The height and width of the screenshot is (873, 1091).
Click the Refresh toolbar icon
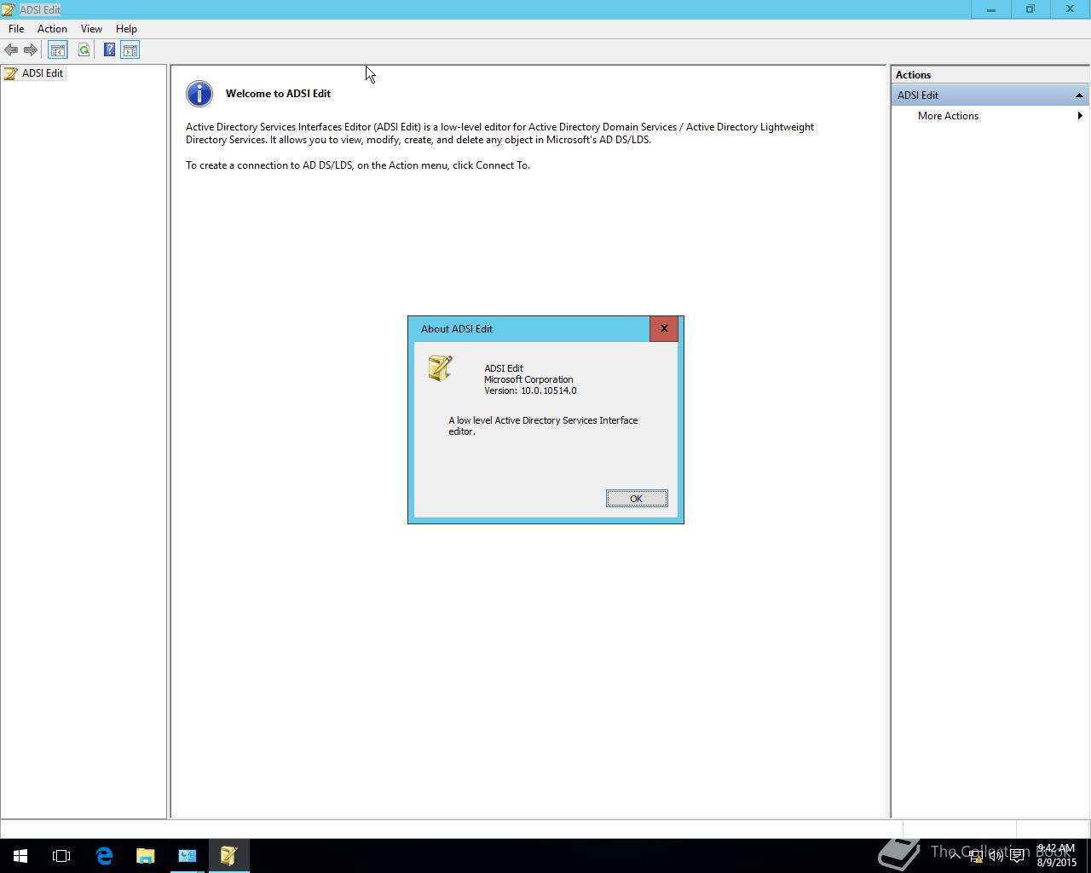point(84,50)
